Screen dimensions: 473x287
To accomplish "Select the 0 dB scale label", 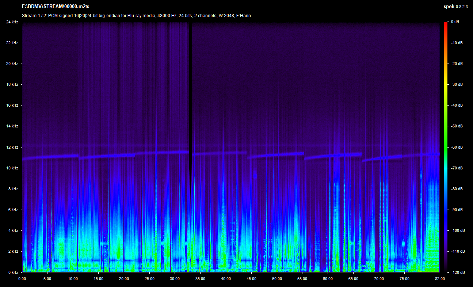I will click(x=455, y=22).
